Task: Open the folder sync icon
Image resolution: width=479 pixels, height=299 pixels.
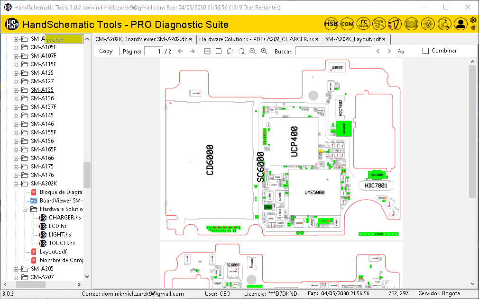Action: pos(379,24)
